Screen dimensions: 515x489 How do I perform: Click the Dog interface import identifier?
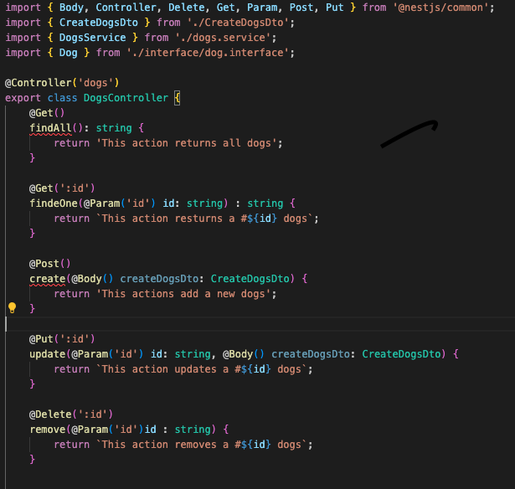pyautogui.click(x=69, y=53)
